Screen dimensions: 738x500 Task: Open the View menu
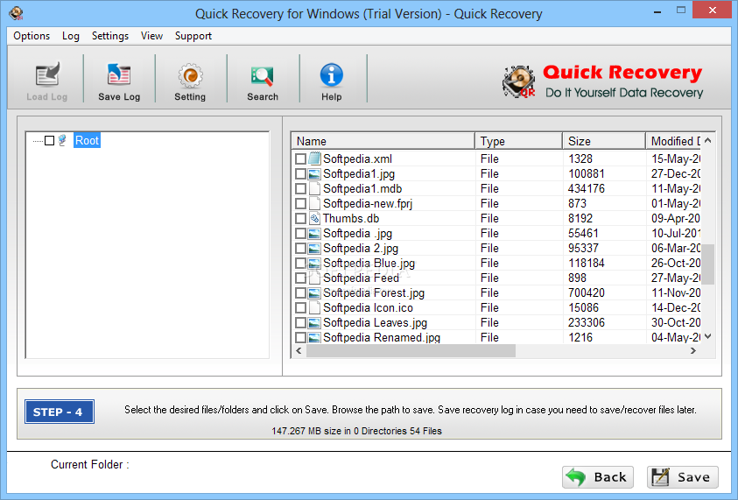click(151, 36)
